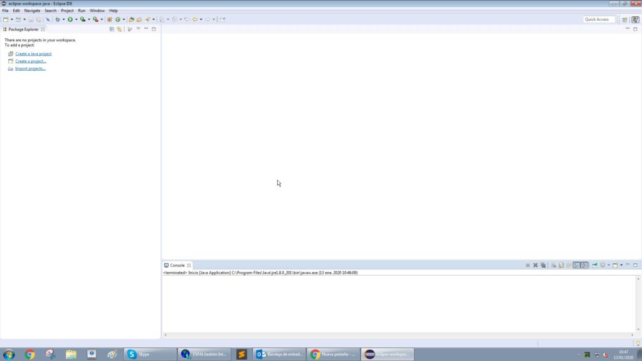Click the Debug bug icon in toolbar
The width and height of the screenshot is (642, 361).
[57, 19]
